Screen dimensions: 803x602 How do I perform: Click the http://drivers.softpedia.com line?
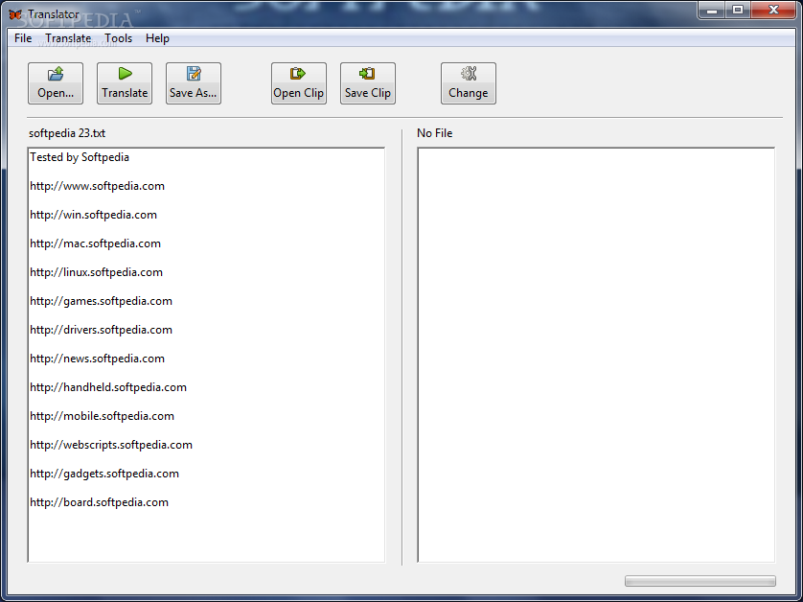coord(101,330)
